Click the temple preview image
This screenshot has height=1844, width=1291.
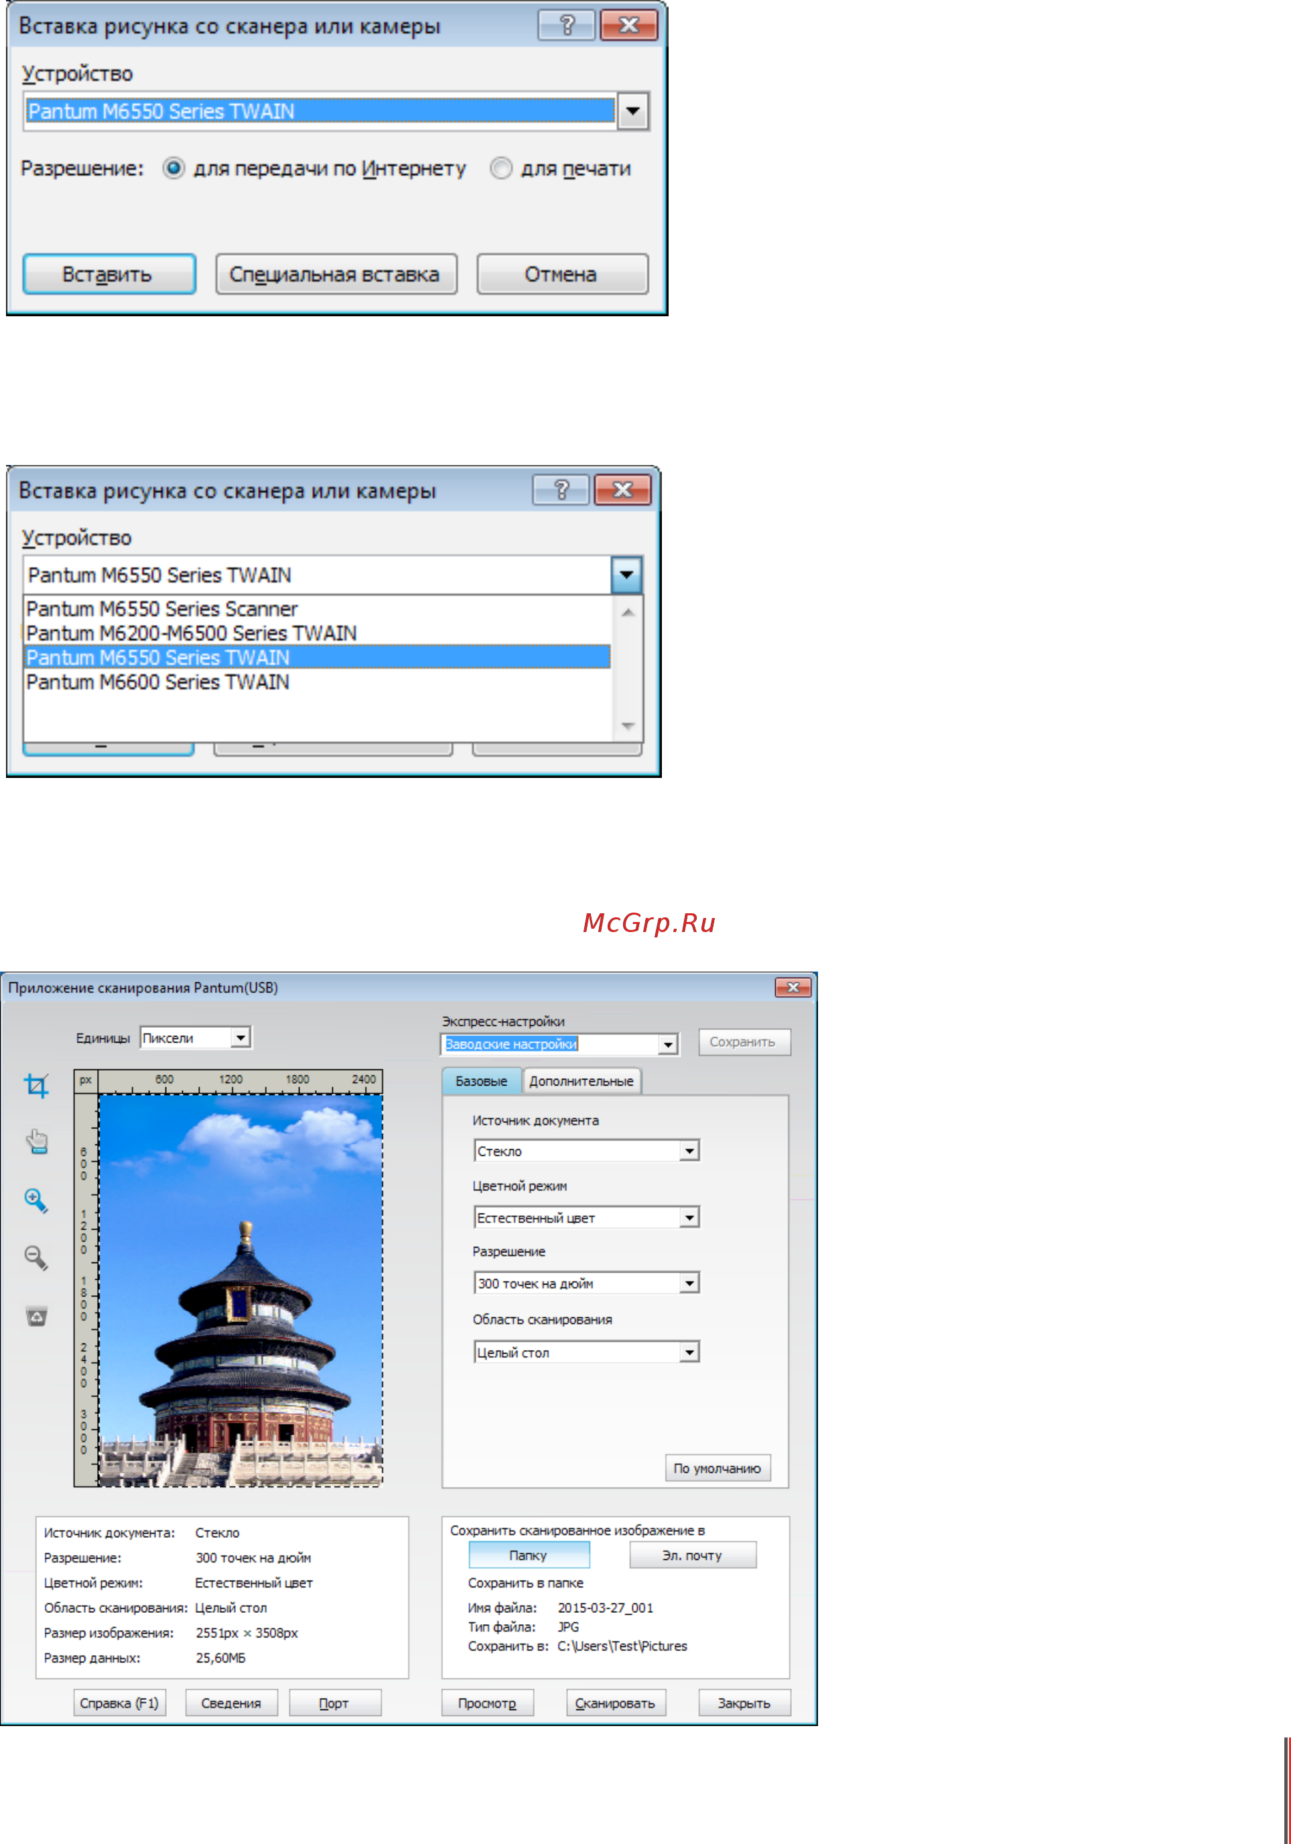tap(240, 1290)
